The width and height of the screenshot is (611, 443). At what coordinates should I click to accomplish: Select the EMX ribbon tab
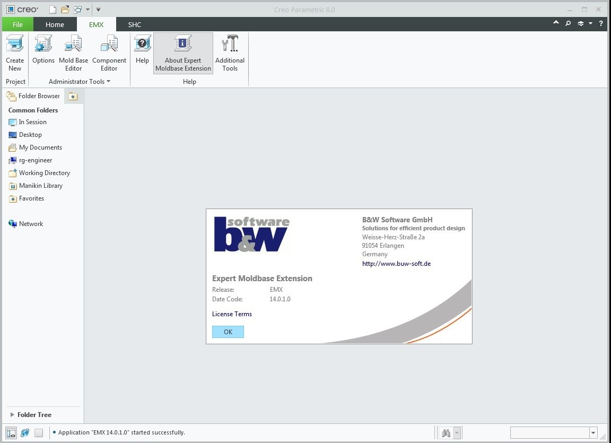click(96, 24)
